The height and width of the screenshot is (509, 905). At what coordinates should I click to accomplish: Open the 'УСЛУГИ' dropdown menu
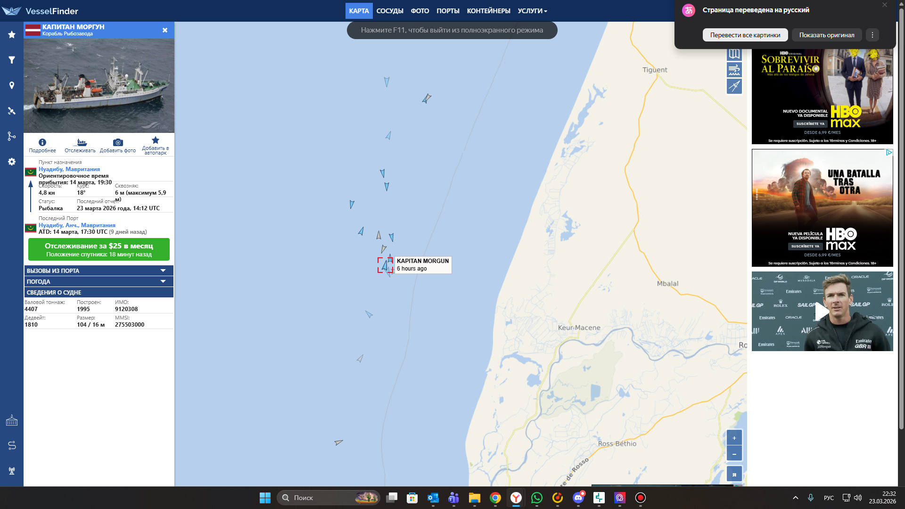(x=532, y=11)
